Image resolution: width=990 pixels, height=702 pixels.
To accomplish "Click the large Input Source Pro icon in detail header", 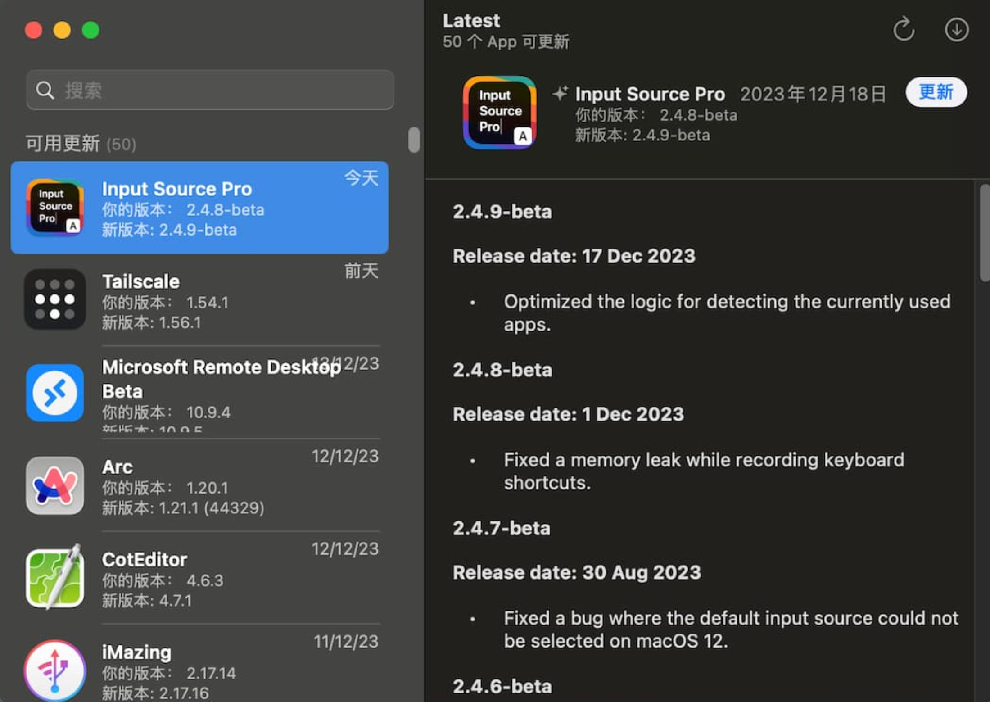I will pyautogui.click(x=499, y=113).
